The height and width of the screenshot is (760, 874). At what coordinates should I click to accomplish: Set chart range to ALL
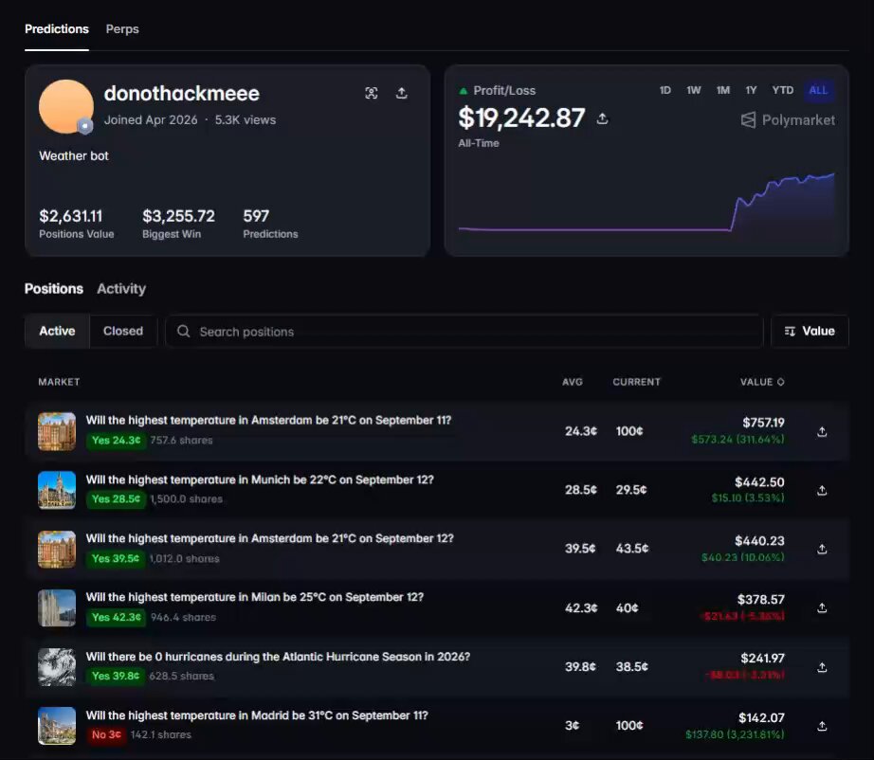point(818,90)
